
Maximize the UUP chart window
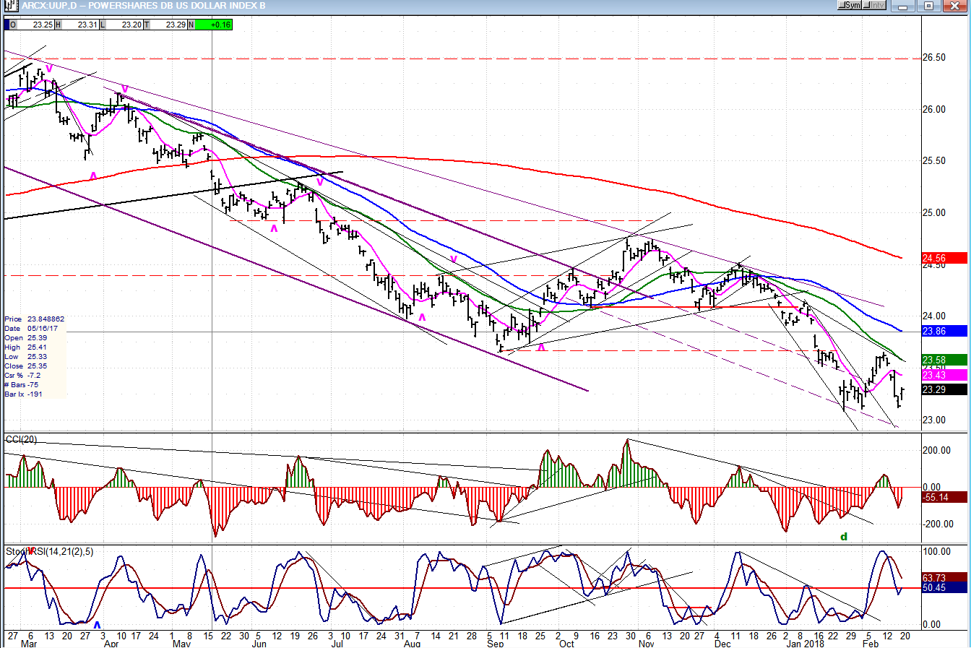pyautogui.click(x=929, y=6)
